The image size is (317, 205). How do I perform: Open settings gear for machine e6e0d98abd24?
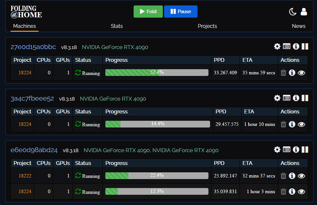(x=277, y=150)
